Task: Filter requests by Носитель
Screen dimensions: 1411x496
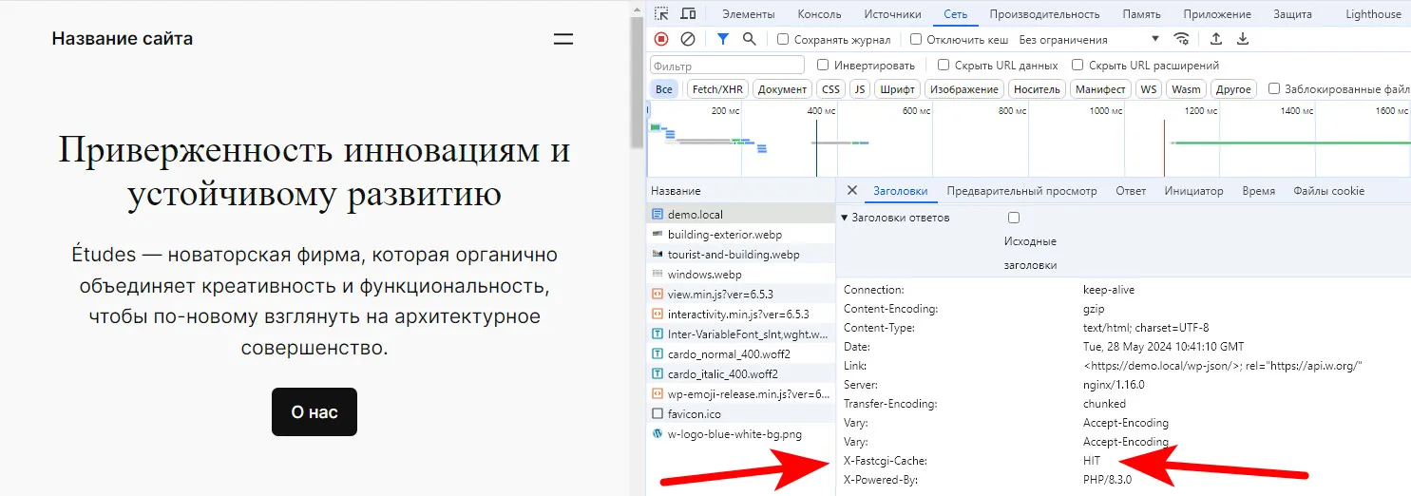Action: coord(1037,89)
